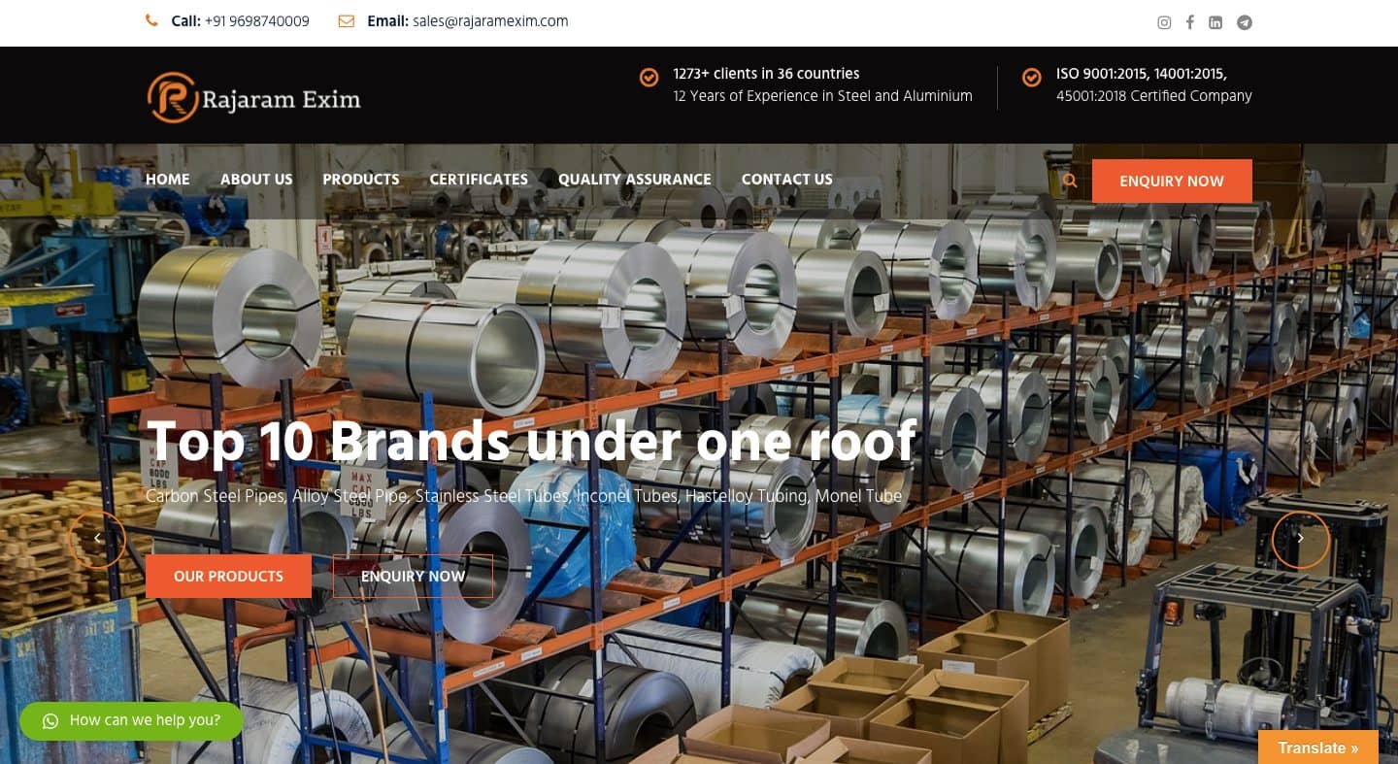Open WhatsApp 'How can we help you?' chat
Viewport: 1398px width, 764px height.
tap(131, 720)
